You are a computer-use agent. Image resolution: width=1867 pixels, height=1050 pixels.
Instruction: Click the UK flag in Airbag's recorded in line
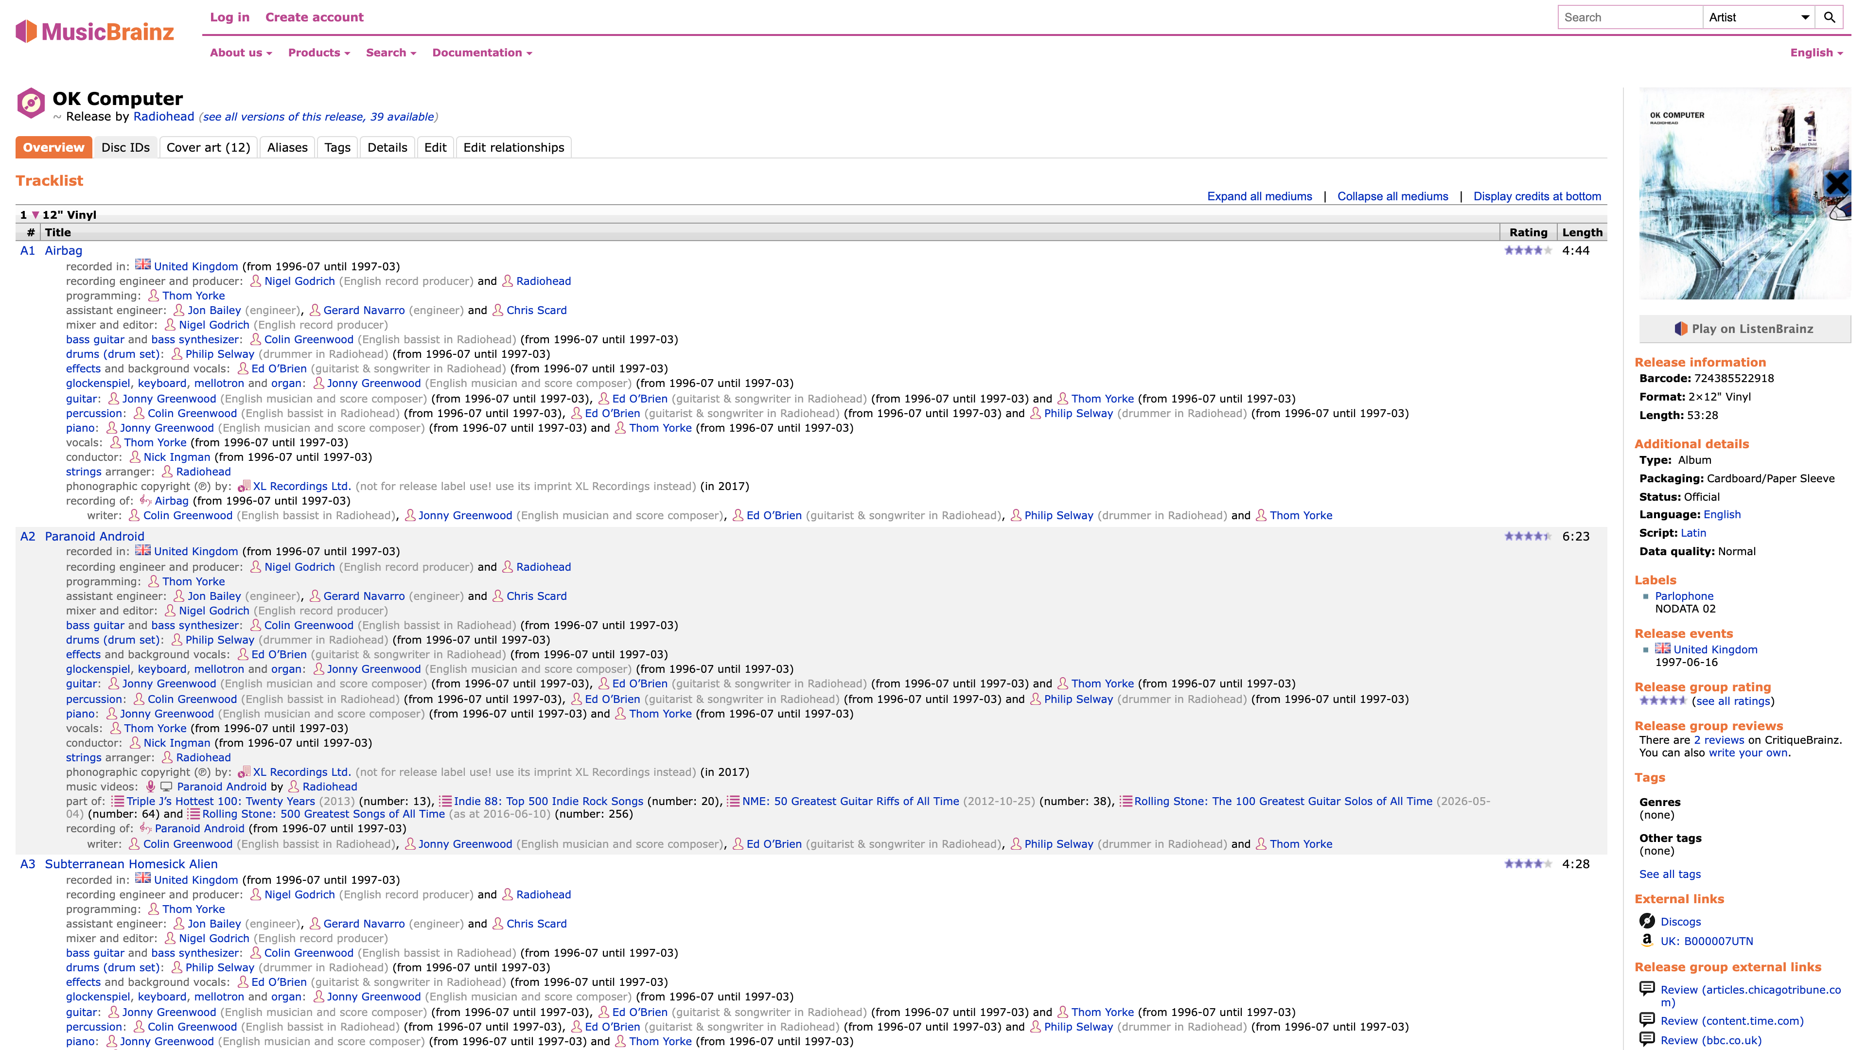pyautogui.click(x=143, y=264)
